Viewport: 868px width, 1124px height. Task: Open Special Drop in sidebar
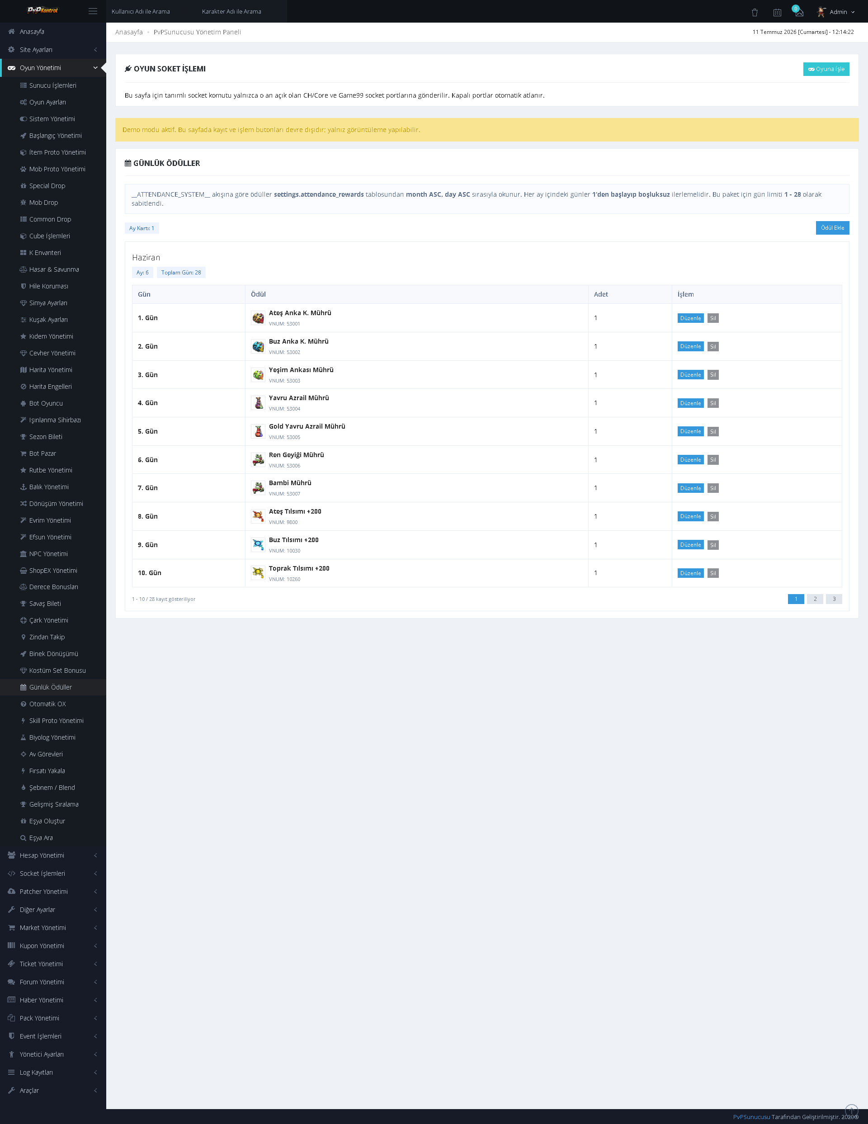tap(53, 186)
